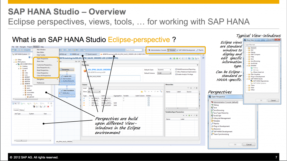
Task: Expand General folder in Show View dialog
Action: coord(247,48)
